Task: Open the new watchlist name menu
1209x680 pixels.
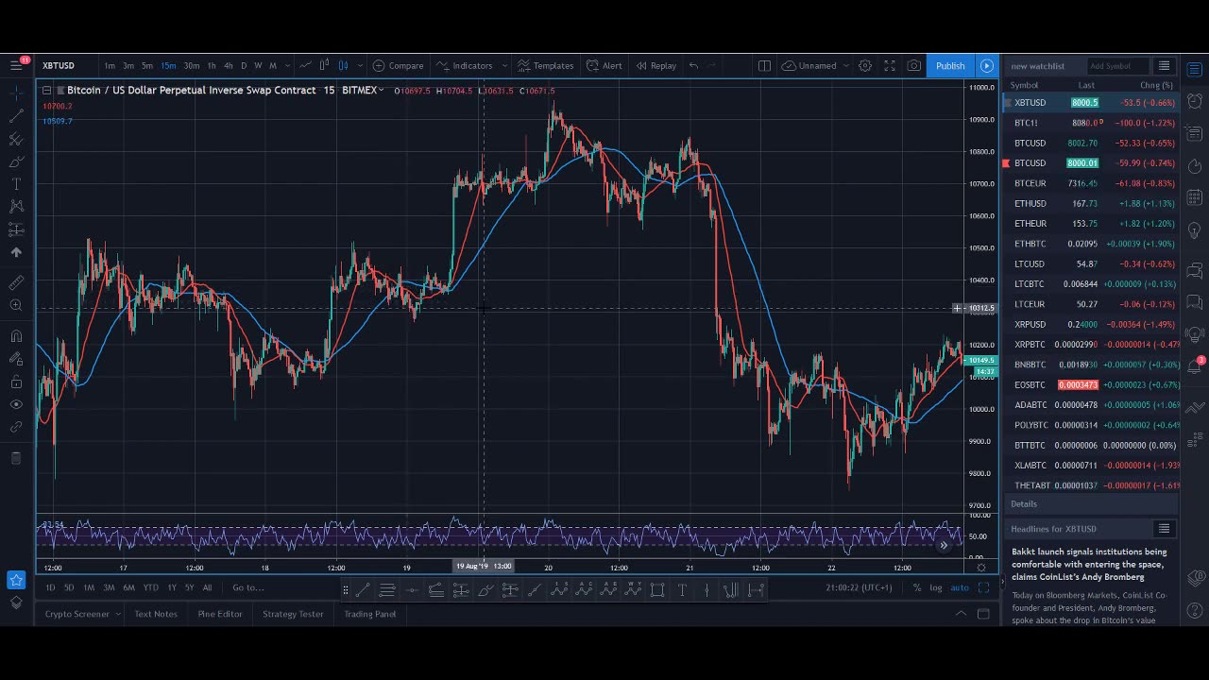Action: (x=1037, y=66)
